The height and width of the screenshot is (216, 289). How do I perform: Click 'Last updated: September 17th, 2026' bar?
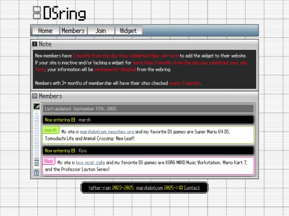tap(148, 109)
